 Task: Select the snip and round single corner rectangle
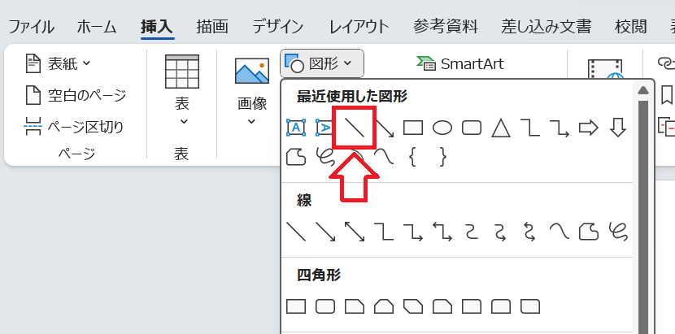tap(442, 306)
